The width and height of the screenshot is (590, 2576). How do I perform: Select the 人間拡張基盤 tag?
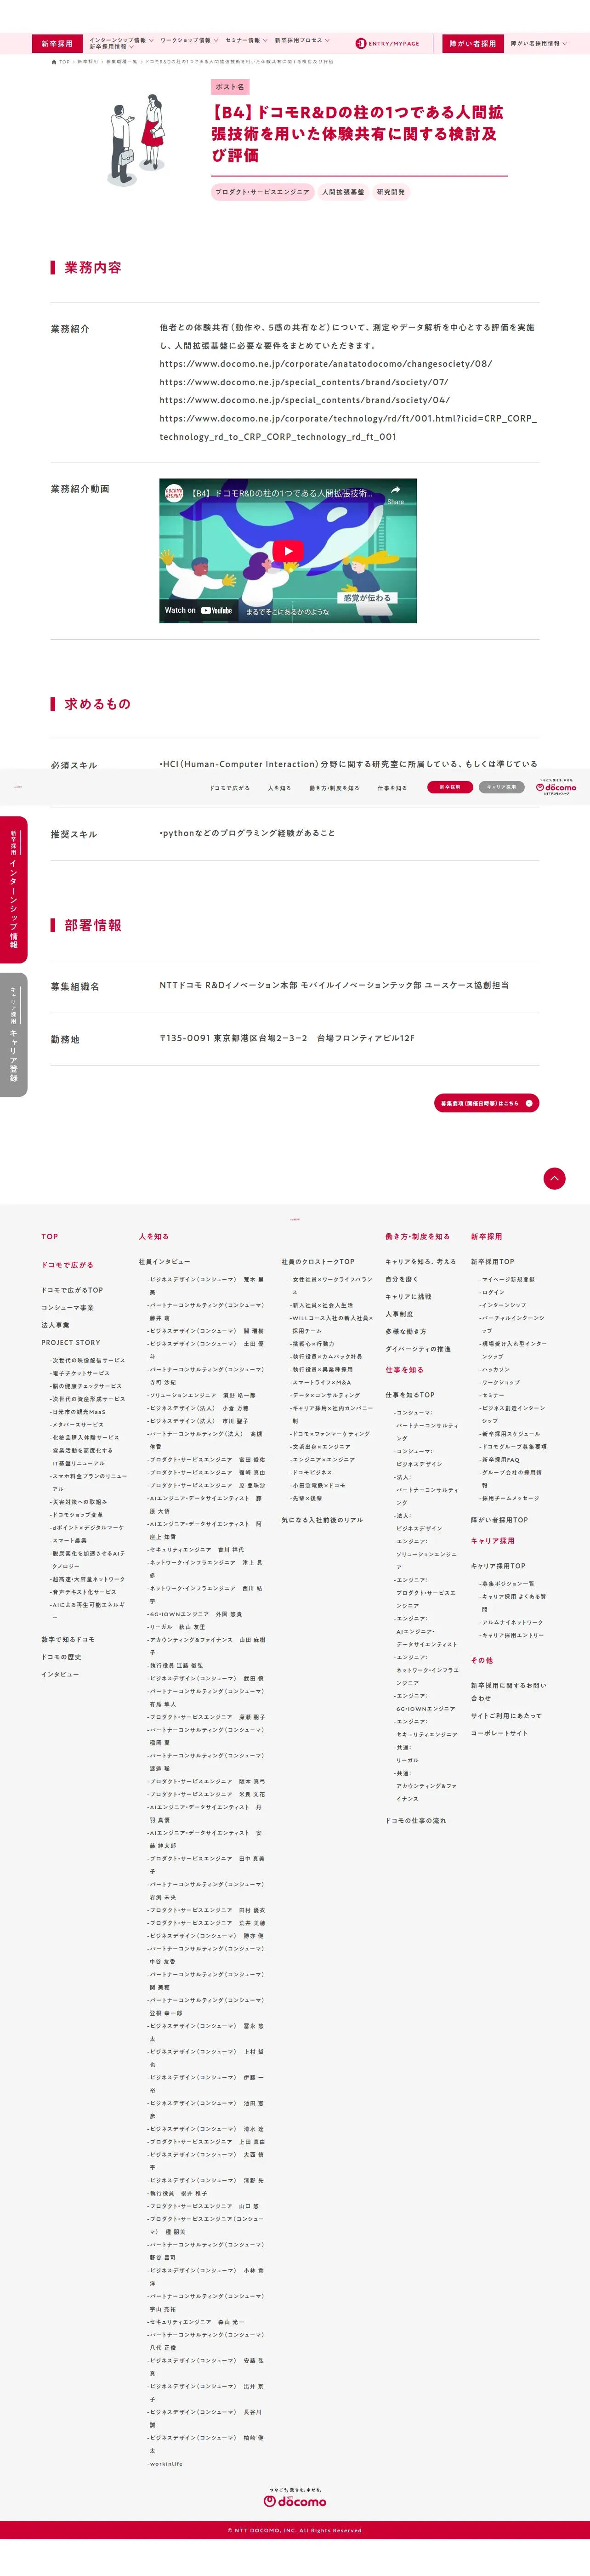point(343,192)
